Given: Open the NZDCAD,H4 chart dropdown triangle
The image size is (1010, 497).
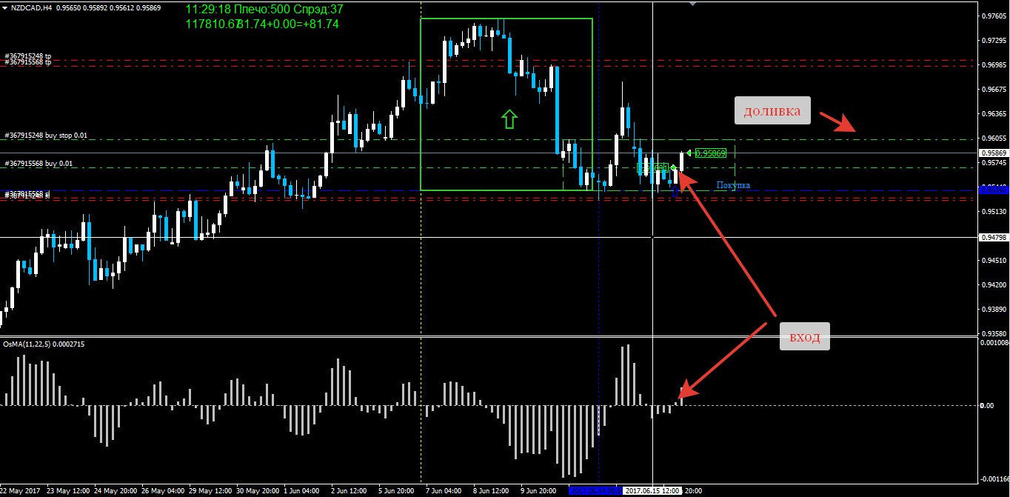Looking at the screenshot, I should (6, 7).
